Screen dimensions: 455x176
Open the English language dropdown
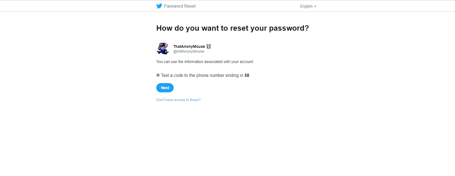(308, 6)
